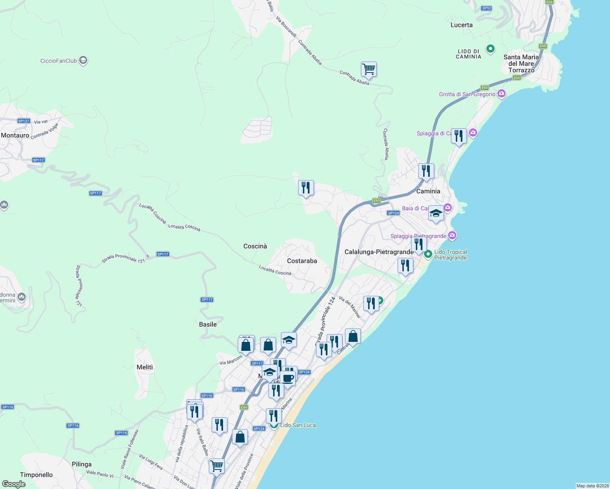The width and height of the screenshot is (610, 489).
Task: Click the restaurant marker below Spiaggia Pietragrande label
Action: 419,245
